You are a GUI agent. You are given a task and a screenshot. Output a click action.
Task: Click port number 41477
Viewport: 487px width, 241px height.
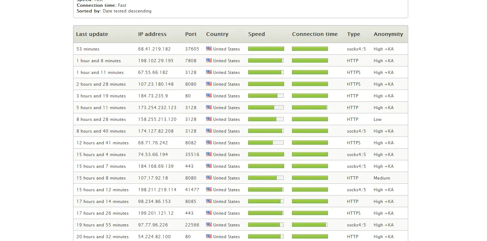tap(192, 190)
